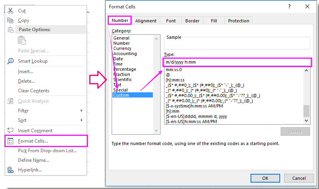Viewport: 319px width, 189px height.
Task: Select the Protection tab
Action: pyautogui.click(x=238, y=21)
